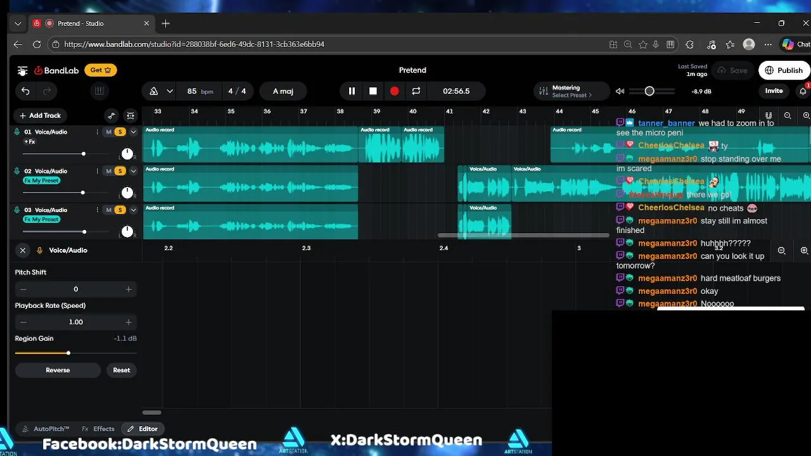Mute track 02 Voice/Audio
The image size is (811, 456).
point(108,171)
